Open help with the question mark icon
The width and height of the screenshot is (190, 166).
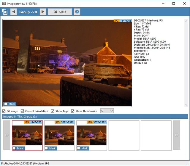(77, 12)
